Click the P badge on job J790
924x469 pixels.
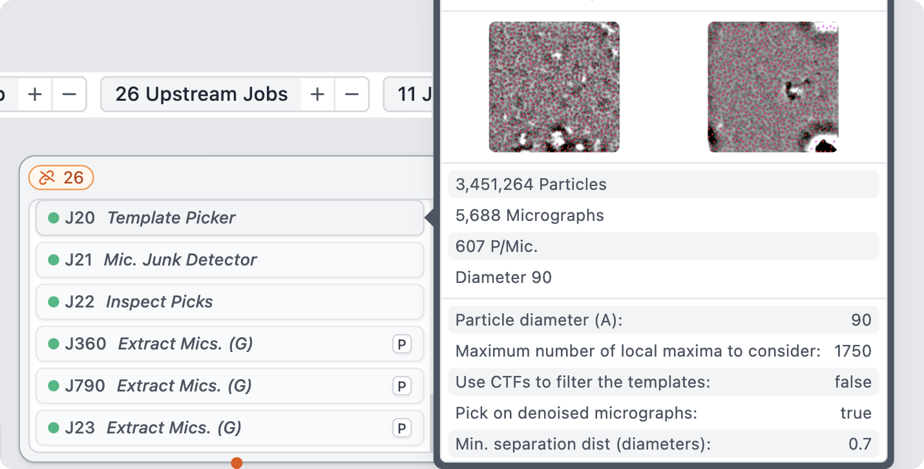point(402,386)
